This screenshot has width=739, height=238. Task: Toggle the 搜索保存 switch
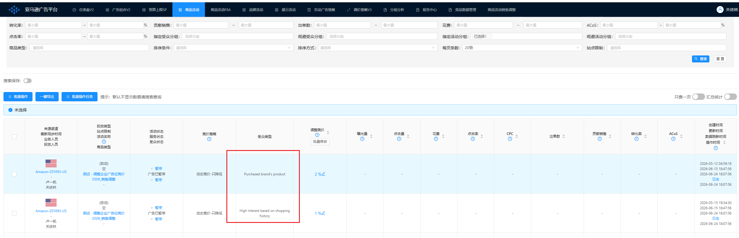point(28,81)
